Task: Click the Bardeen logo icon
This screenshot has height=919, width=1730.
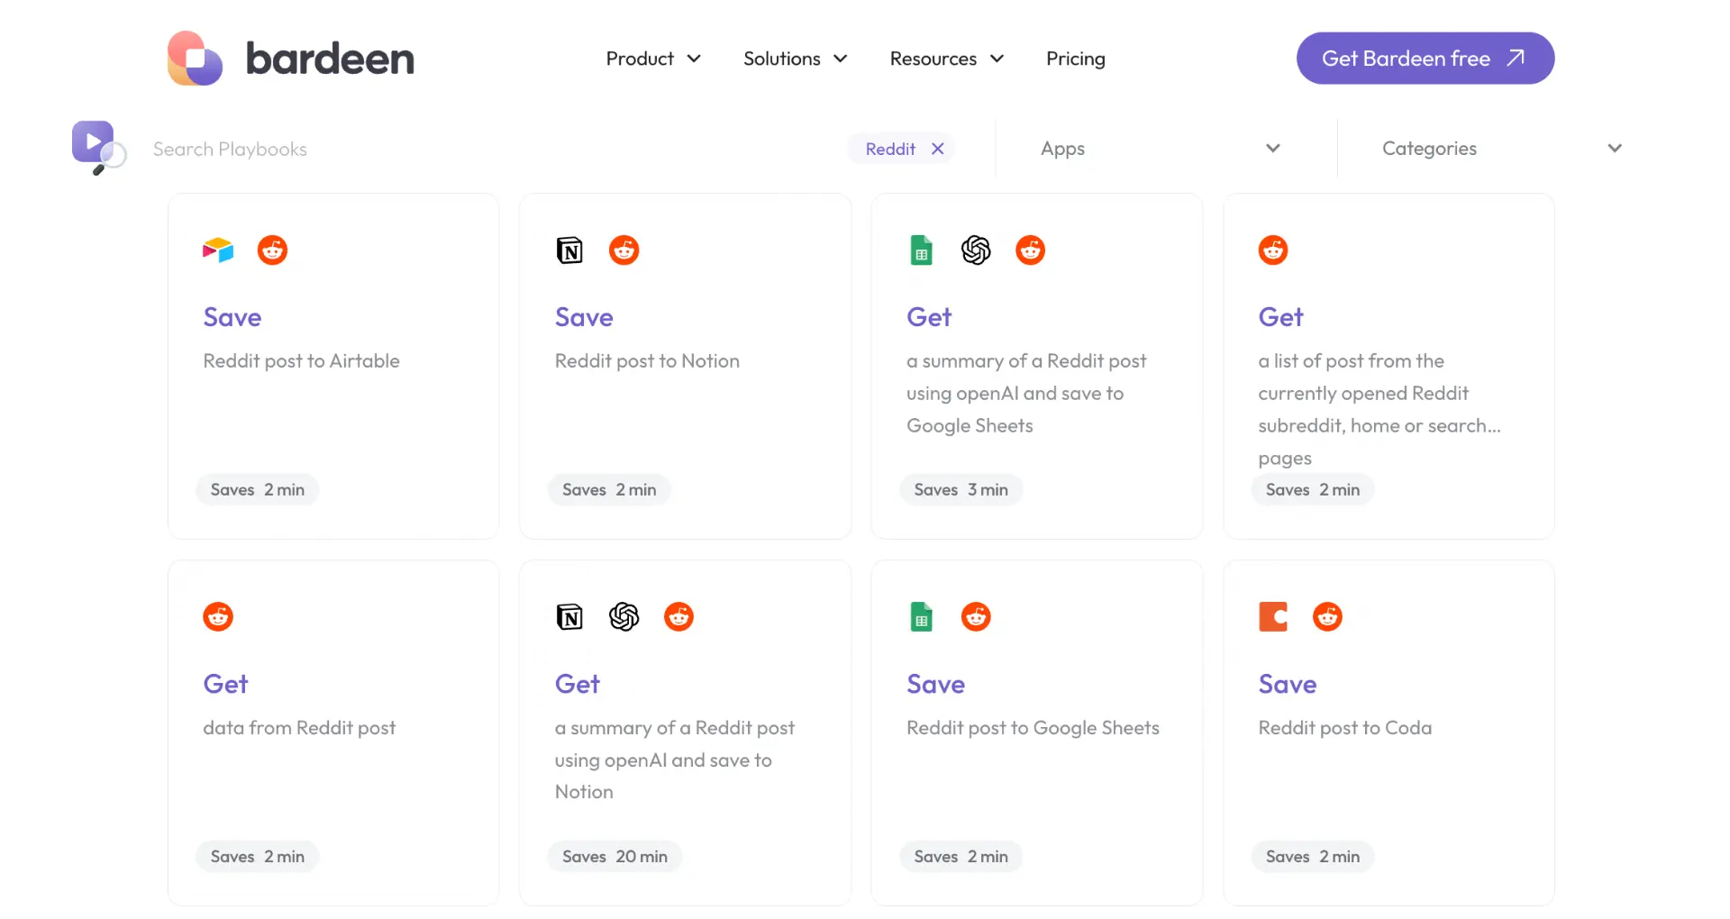Action: pyautogui.click(x=195, y=59)
